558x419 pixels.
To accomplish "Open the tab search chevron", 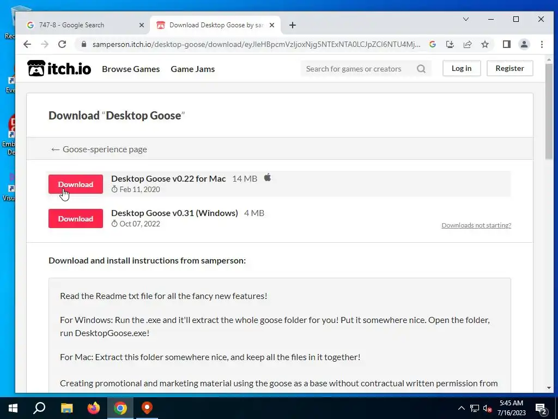I will tap(466, 19).
